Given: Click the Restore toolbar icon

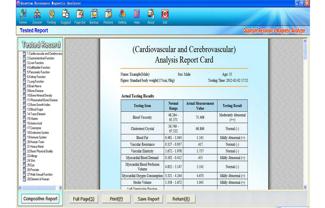Looking at the screenshot, I should (108, 17).
